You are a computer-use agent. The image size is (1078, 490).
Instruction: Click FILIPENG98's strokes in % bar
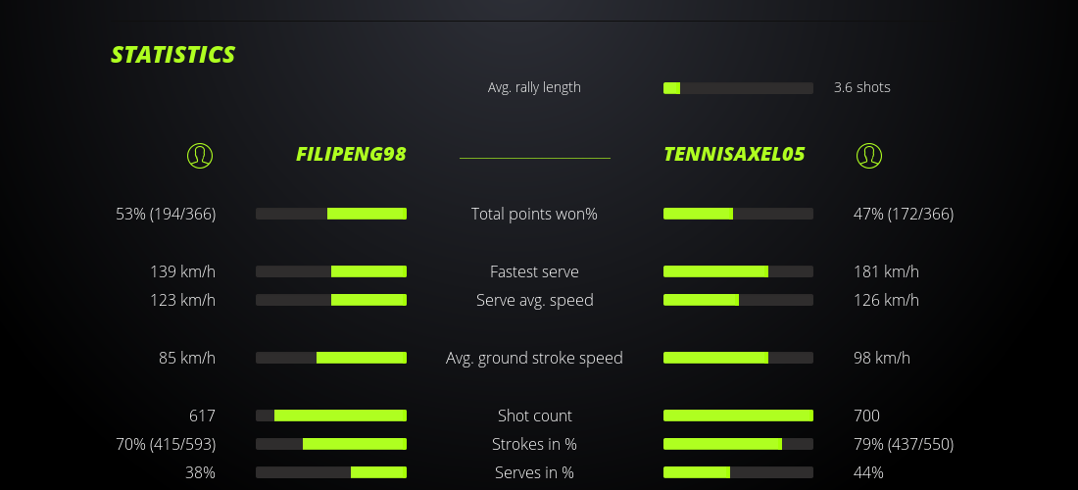(331, 444)
